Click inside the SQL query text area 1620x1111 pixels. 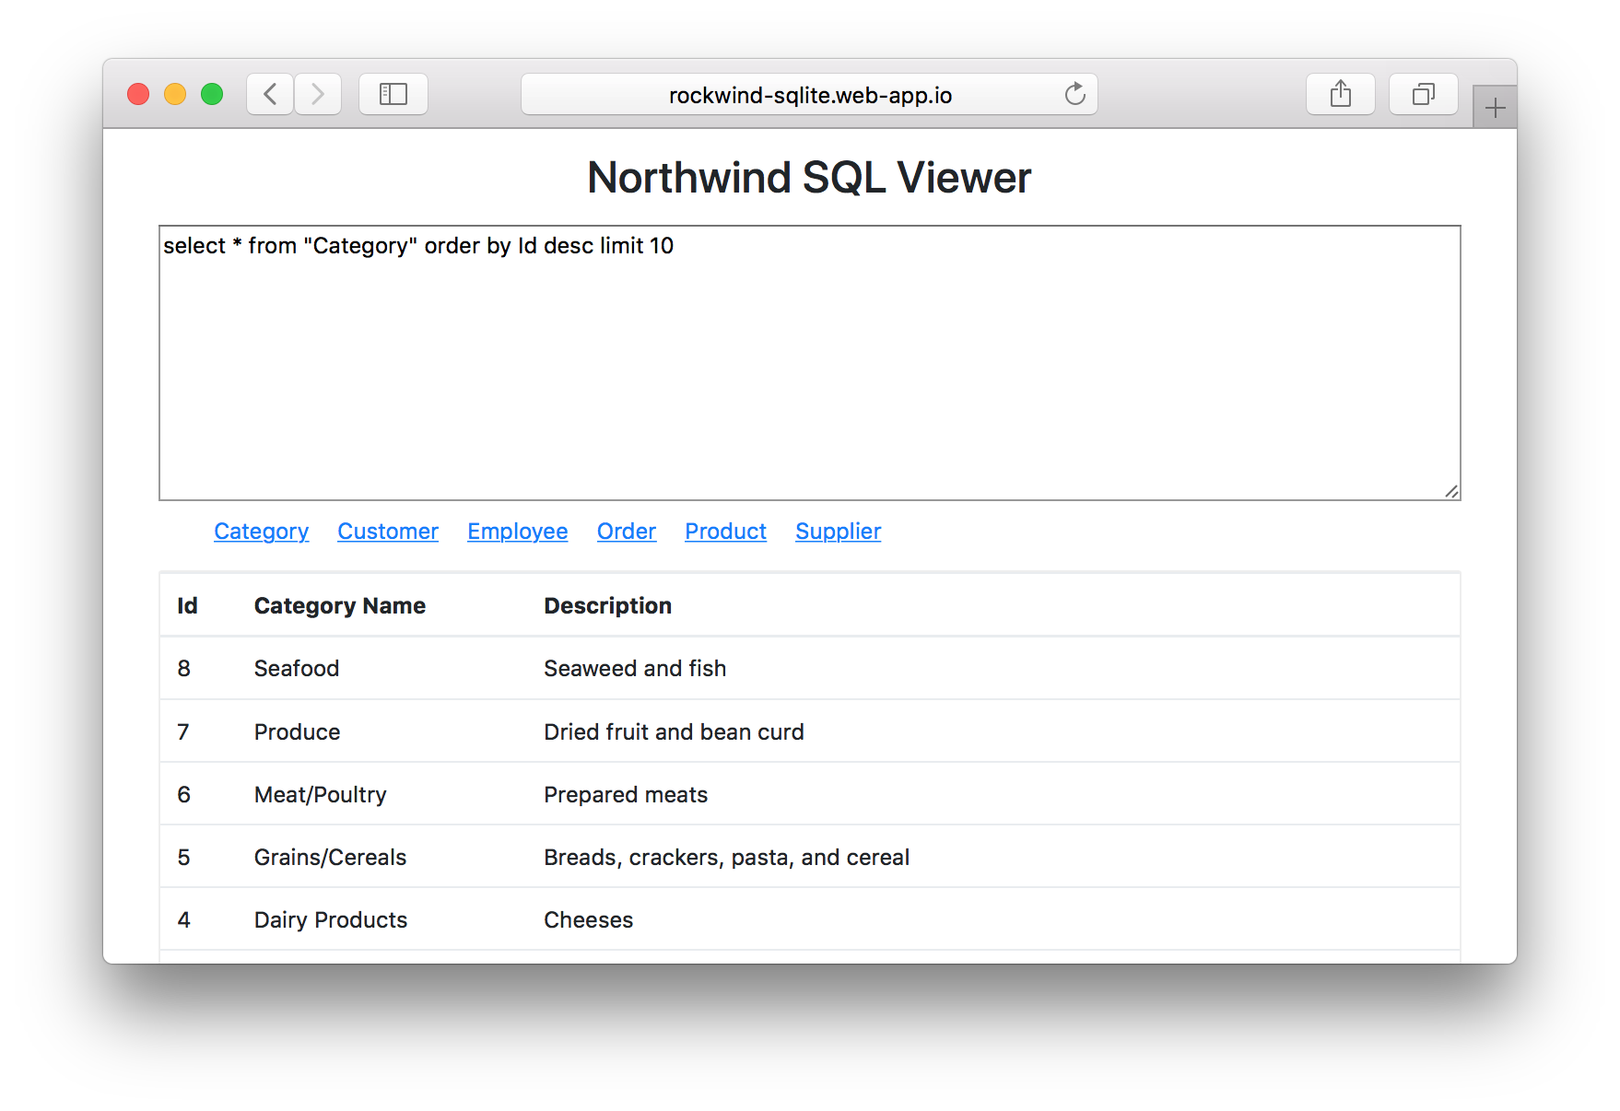pos(810,363)
